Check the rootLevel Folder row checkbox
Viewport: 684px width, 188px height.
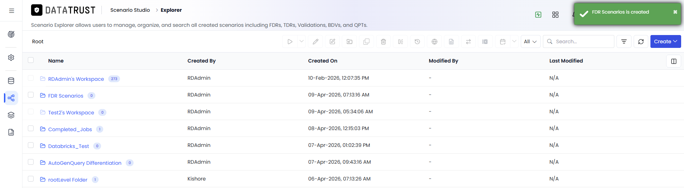point(31,179)
